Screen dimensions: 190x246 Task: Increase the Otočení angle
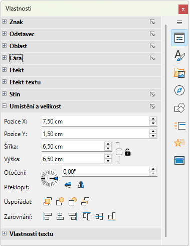[153, 169]
